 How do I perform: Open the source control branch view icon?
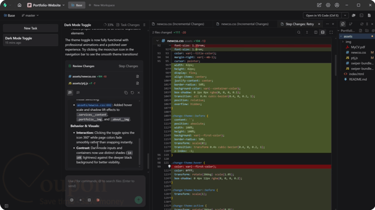coord(350,24)
